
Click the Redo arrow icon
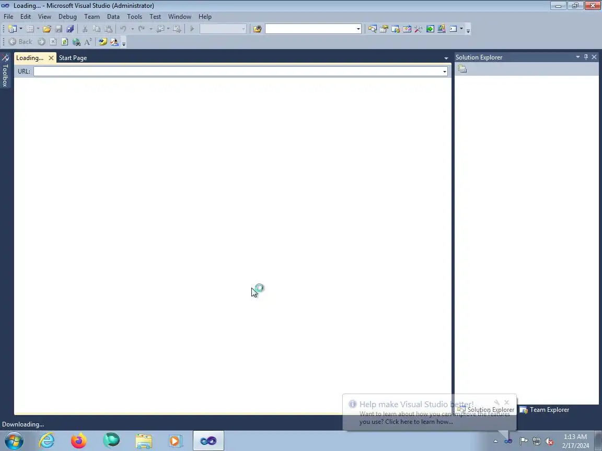(x=142, y=29)
